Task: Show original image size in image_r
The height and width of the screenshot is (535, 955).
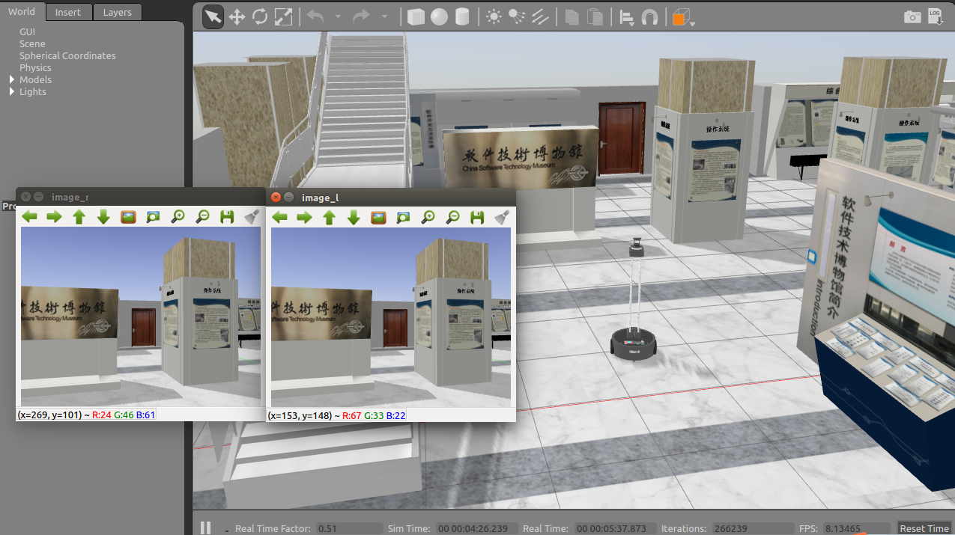Action: (x=128, y=217)
